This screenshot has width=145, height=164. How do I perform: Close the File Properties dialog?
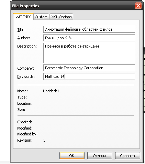coord(138,6)
